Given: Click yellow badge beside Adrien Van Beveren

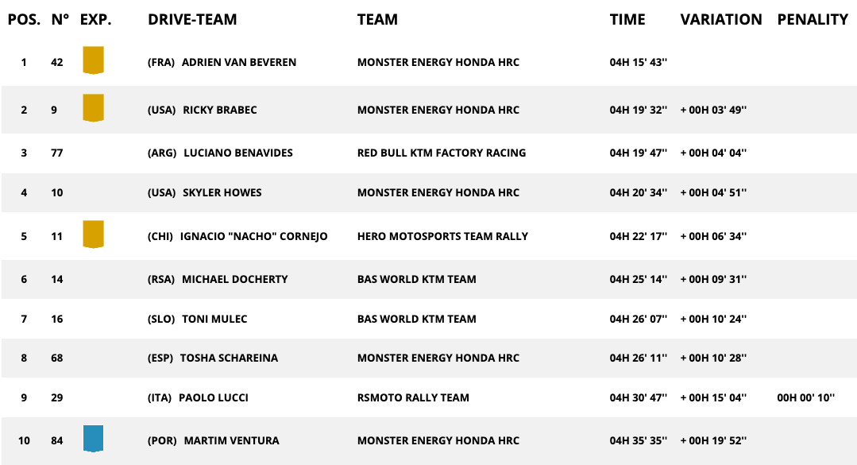Looking at the screenshot, I should [x=94, y=60].
